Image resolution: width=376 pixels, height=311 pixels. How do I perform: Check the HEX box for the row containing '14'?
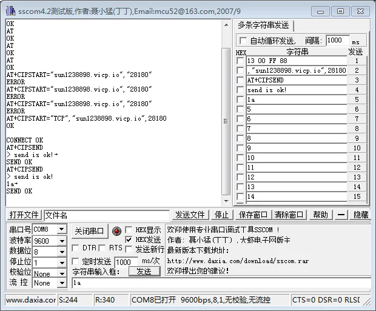click(240, 196)
